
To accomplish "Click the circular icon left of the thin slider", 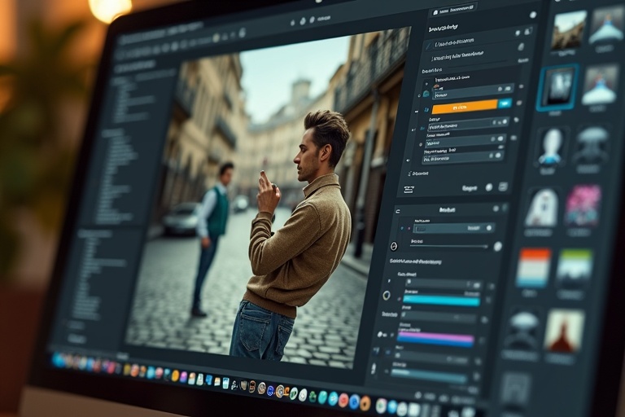I will tap(394, 245).
